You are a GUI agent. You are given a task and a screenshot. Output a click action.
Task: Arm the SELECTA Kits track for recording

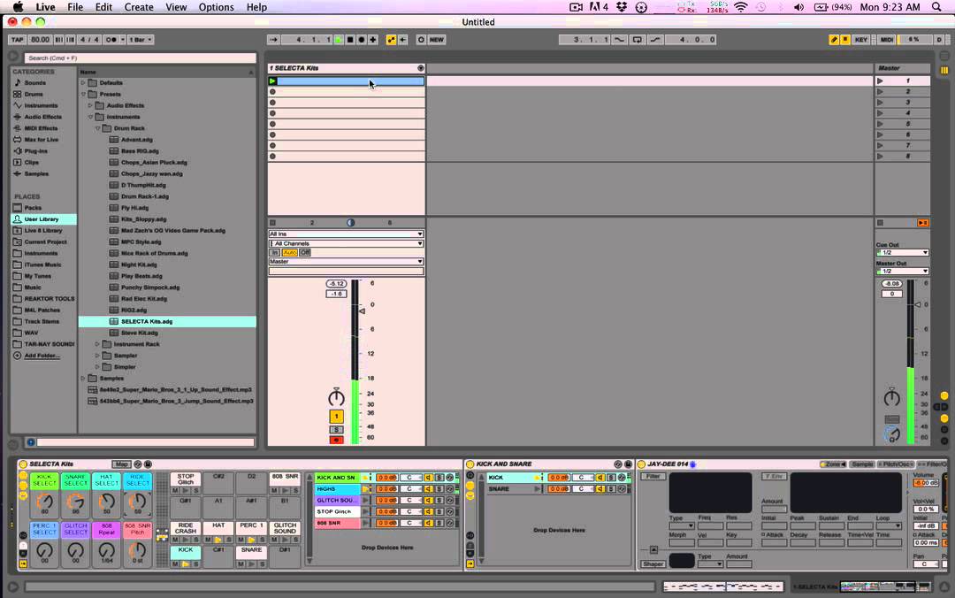tap(336, 441)
